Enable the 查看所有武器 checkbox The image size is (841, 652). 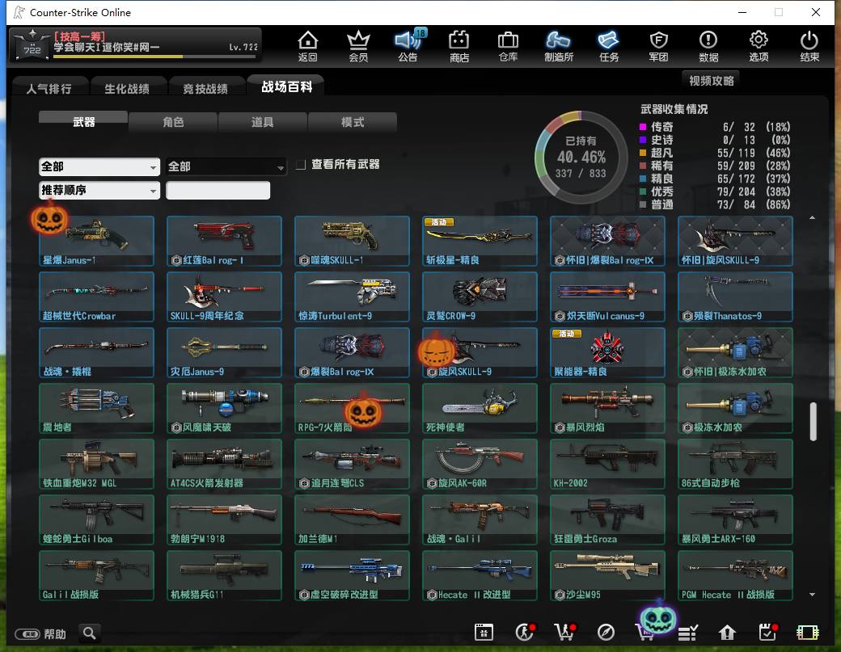click(301, 165)
